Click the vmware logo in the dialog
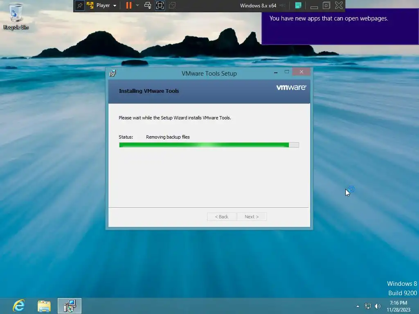 pos(291,87)
